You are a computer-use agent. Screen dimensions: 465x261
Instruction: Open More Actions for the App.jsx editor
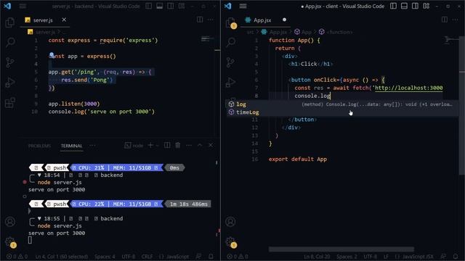pos(455,20)
